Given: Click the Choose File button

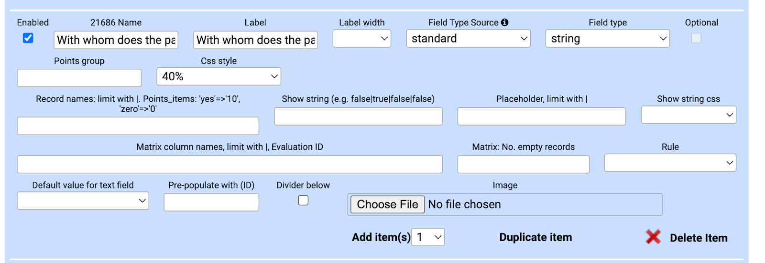Looking at the screenshot, I should [x=387, y=204].
